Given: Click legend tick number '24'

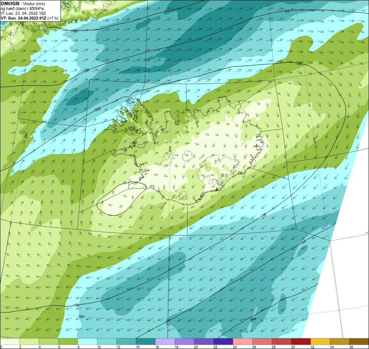Looking at the screenshot, I should pyautogui.click(x=235, y=347).
